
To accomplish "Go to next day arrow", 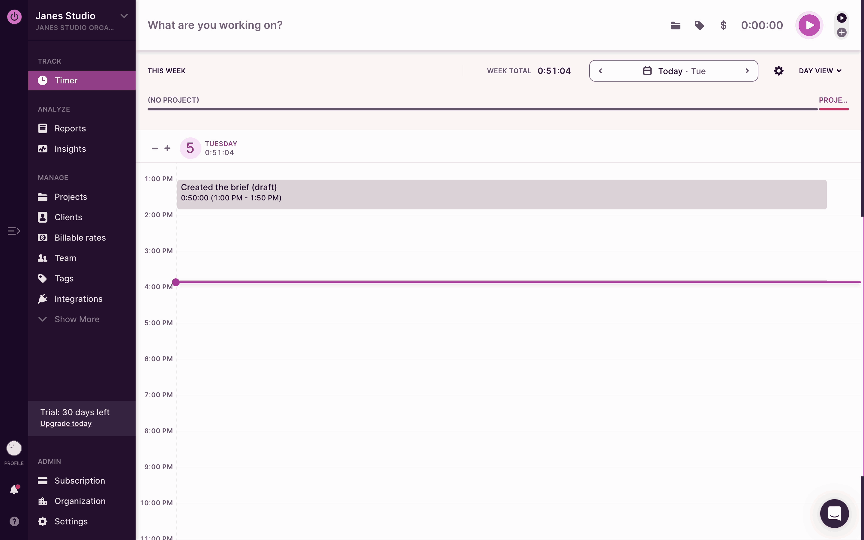I will click(747, 71).
